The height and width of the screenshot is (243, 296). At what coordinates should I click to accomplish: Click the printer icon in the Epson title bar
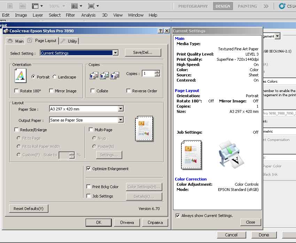[x=6, y=31]
